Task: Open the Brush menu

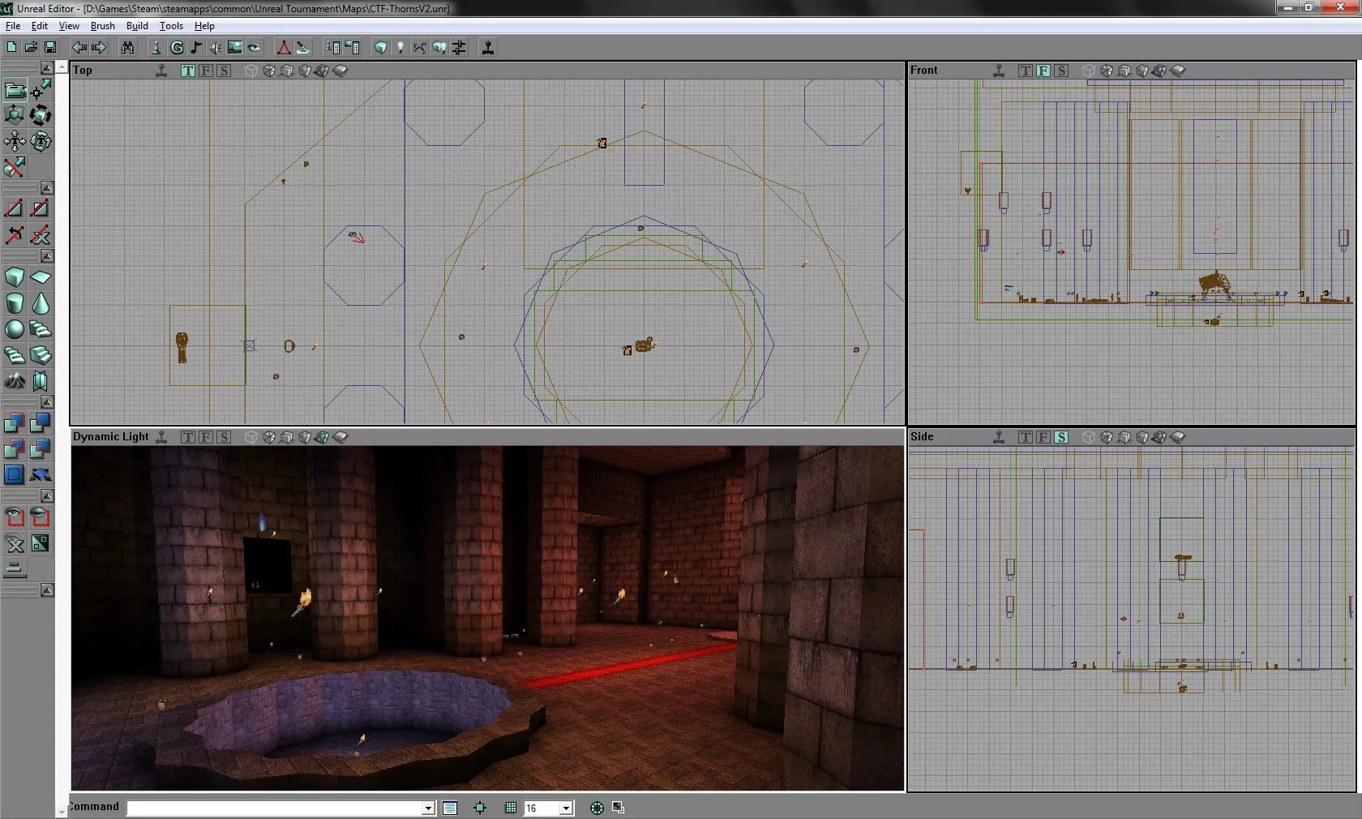Action: coord(102,26)
